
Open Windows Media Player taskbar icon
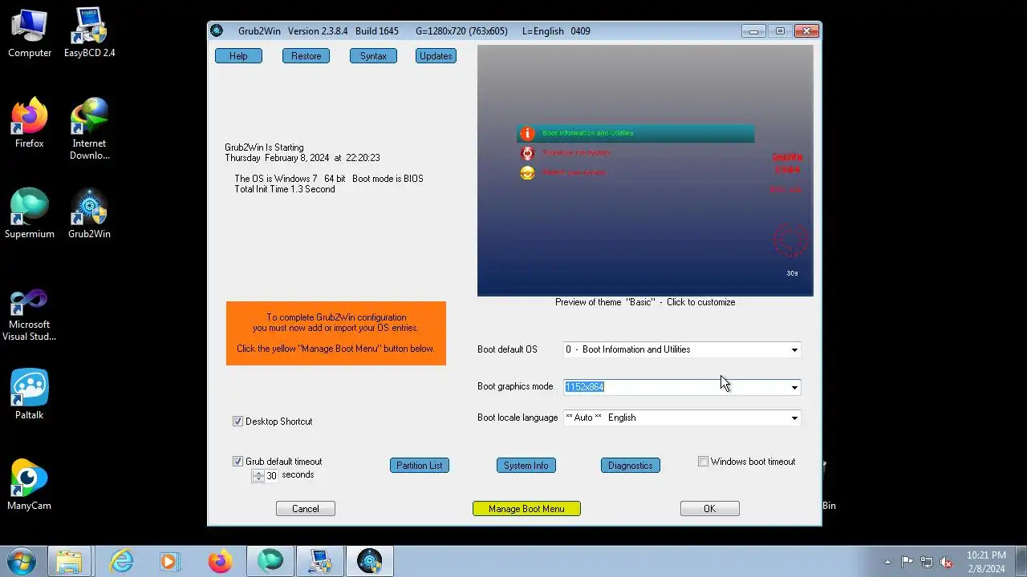tap(169, 561)
